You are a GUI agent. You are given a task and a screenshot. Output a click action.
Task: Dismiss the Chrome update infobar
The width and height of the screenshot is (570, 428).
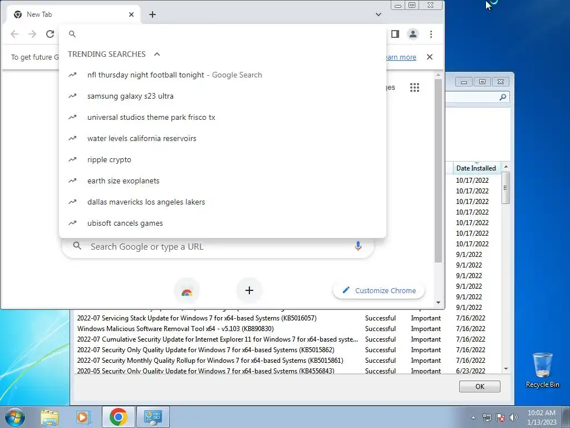[430, 57]
